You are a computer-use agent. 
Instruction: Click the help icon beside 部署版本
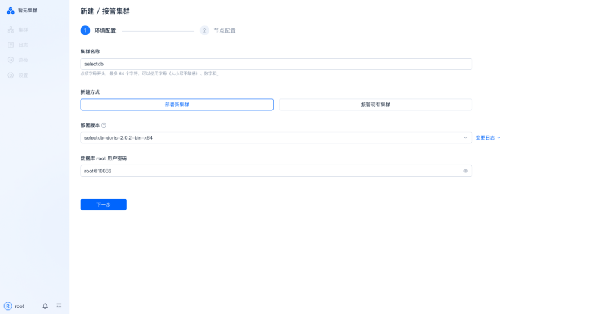[104, 125]
